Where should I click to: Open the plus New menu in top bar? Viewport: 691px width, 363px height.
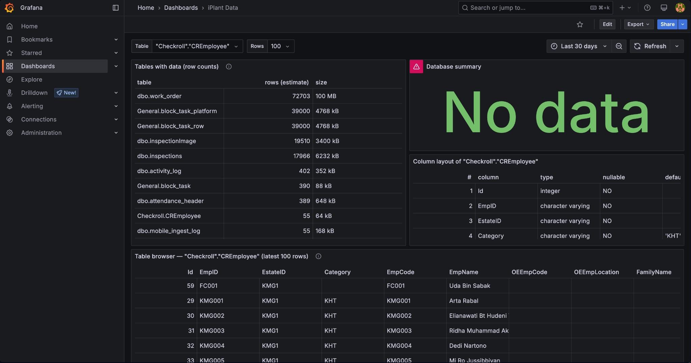coord(625,8)
